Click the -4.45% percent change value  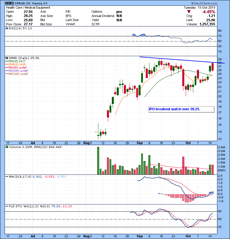coord(208,12)
